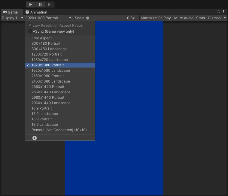Toggle Low Resolution Aspect Ratios checkbox
Screen dimensions: 228x196
click(30, 25)
